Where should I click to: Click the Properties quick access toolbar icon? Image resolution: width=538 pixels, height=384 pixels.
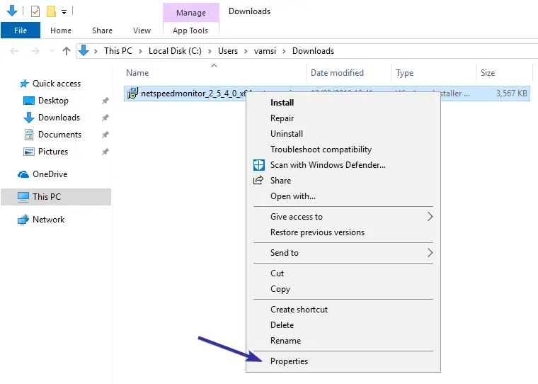coord(35,11)
